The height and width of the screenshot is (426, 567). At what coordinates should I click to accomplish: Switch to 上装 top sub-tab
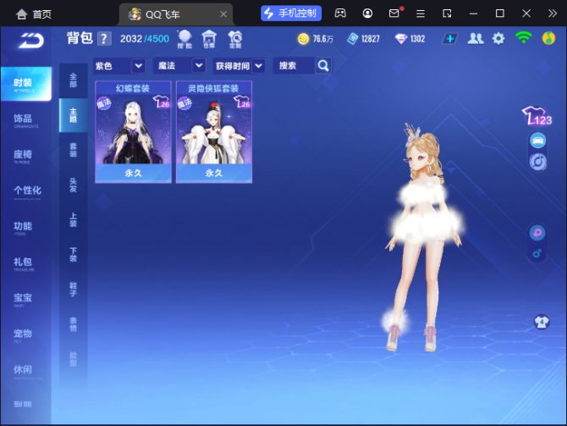[73, 219]
